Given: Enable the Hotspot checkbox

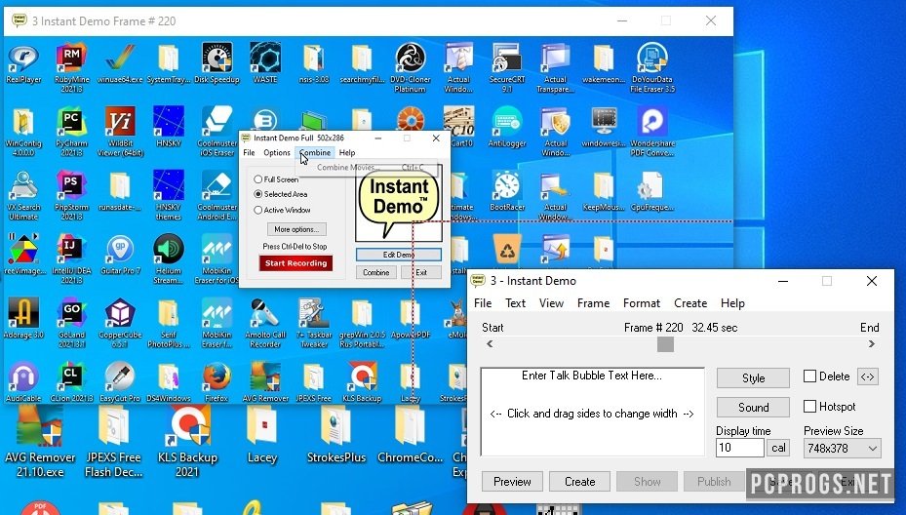Looking at the screenshot, I should (x=810, y=407).
